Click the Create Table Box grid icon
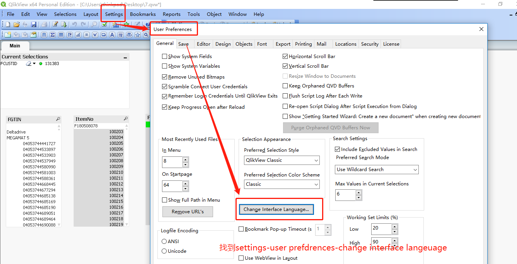517x264 pixels. (x=61, y=35)
